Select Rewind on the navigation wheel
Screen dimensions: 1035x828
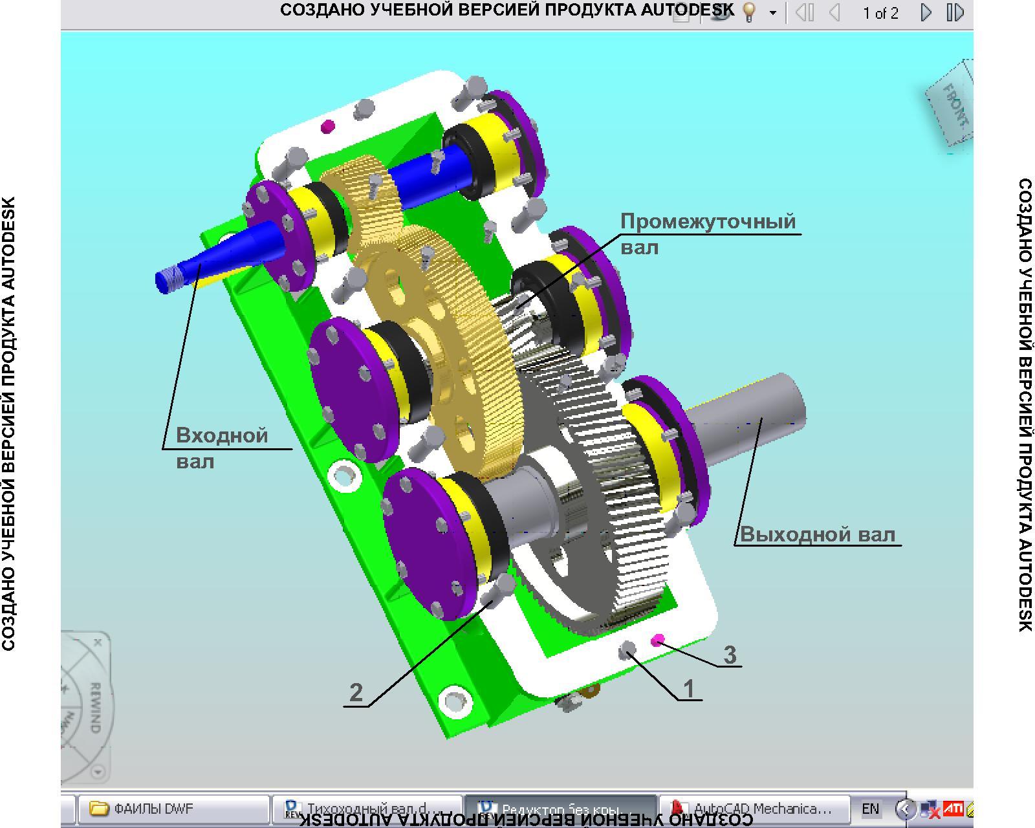click(x=94, y=708)
